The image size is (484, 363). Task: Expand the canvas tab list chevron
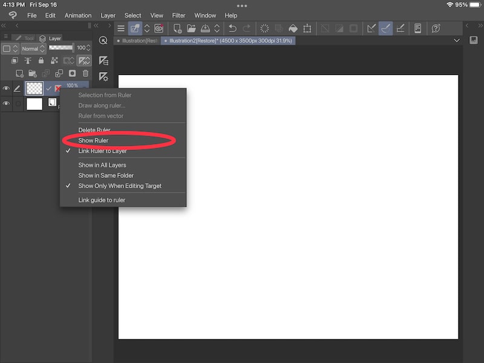click(x=457, y=39)
